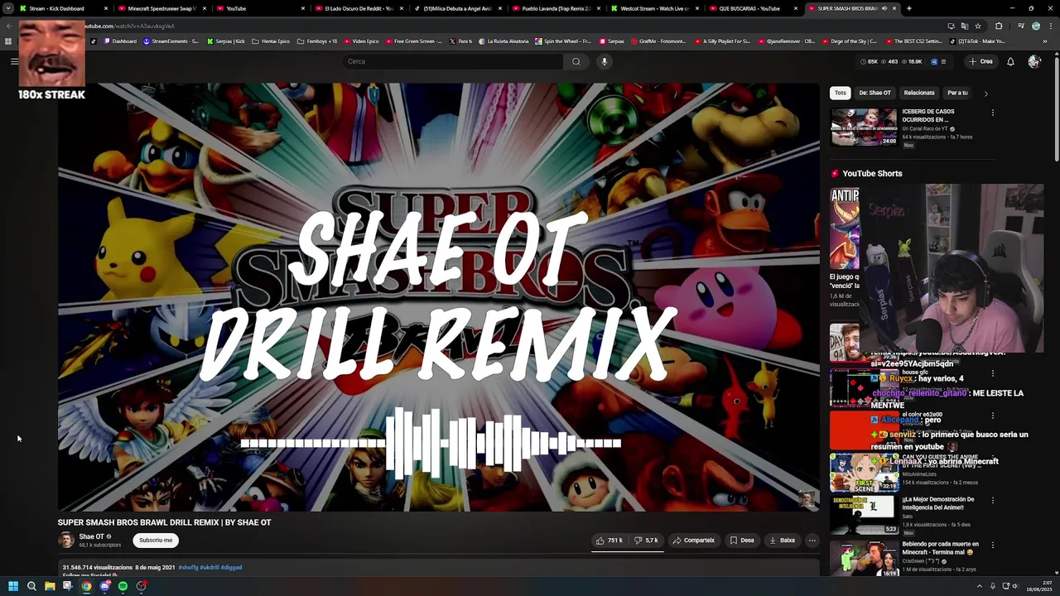The height and width of the screenshot is (596, 1060).
Task: Click the Cerca search input field
Action: pos(452,61)
